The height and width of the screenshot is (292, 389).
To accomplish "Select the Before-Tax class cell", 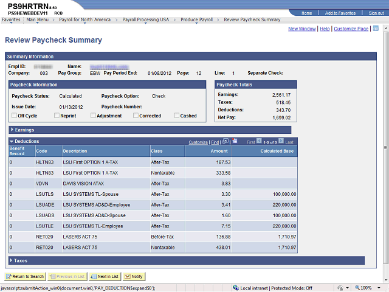I will (x=162, y=237).
